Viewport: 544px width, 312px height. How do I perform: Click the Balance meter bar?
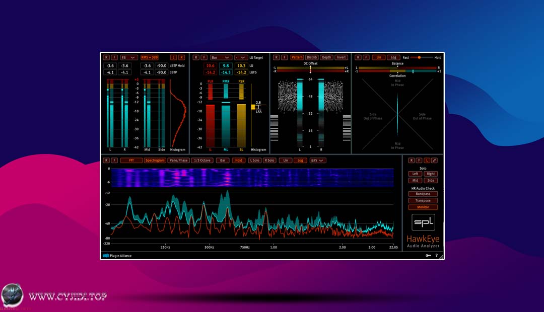click(x=397, y=67)
